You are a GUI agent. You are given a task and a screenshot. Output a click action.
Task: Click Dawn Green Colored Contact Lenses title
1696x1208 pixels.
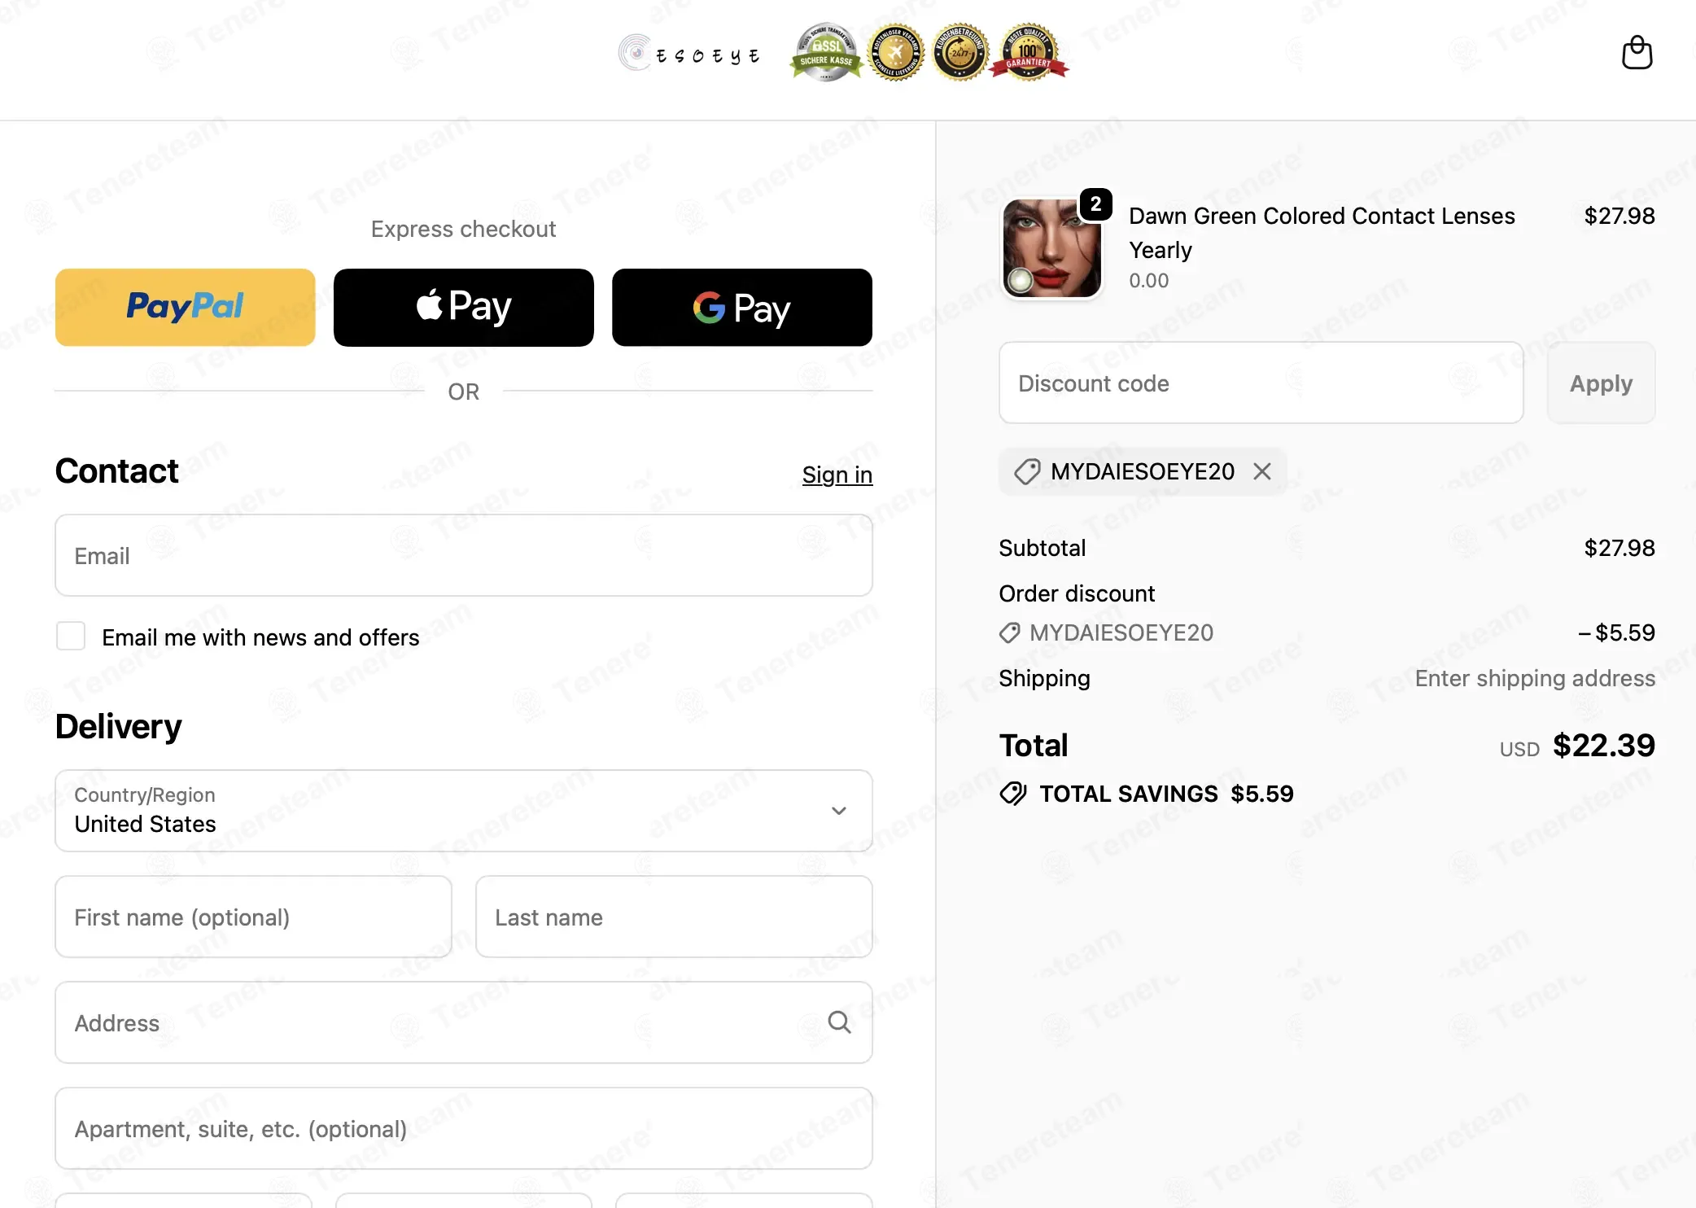click(x=1321, y=216)
